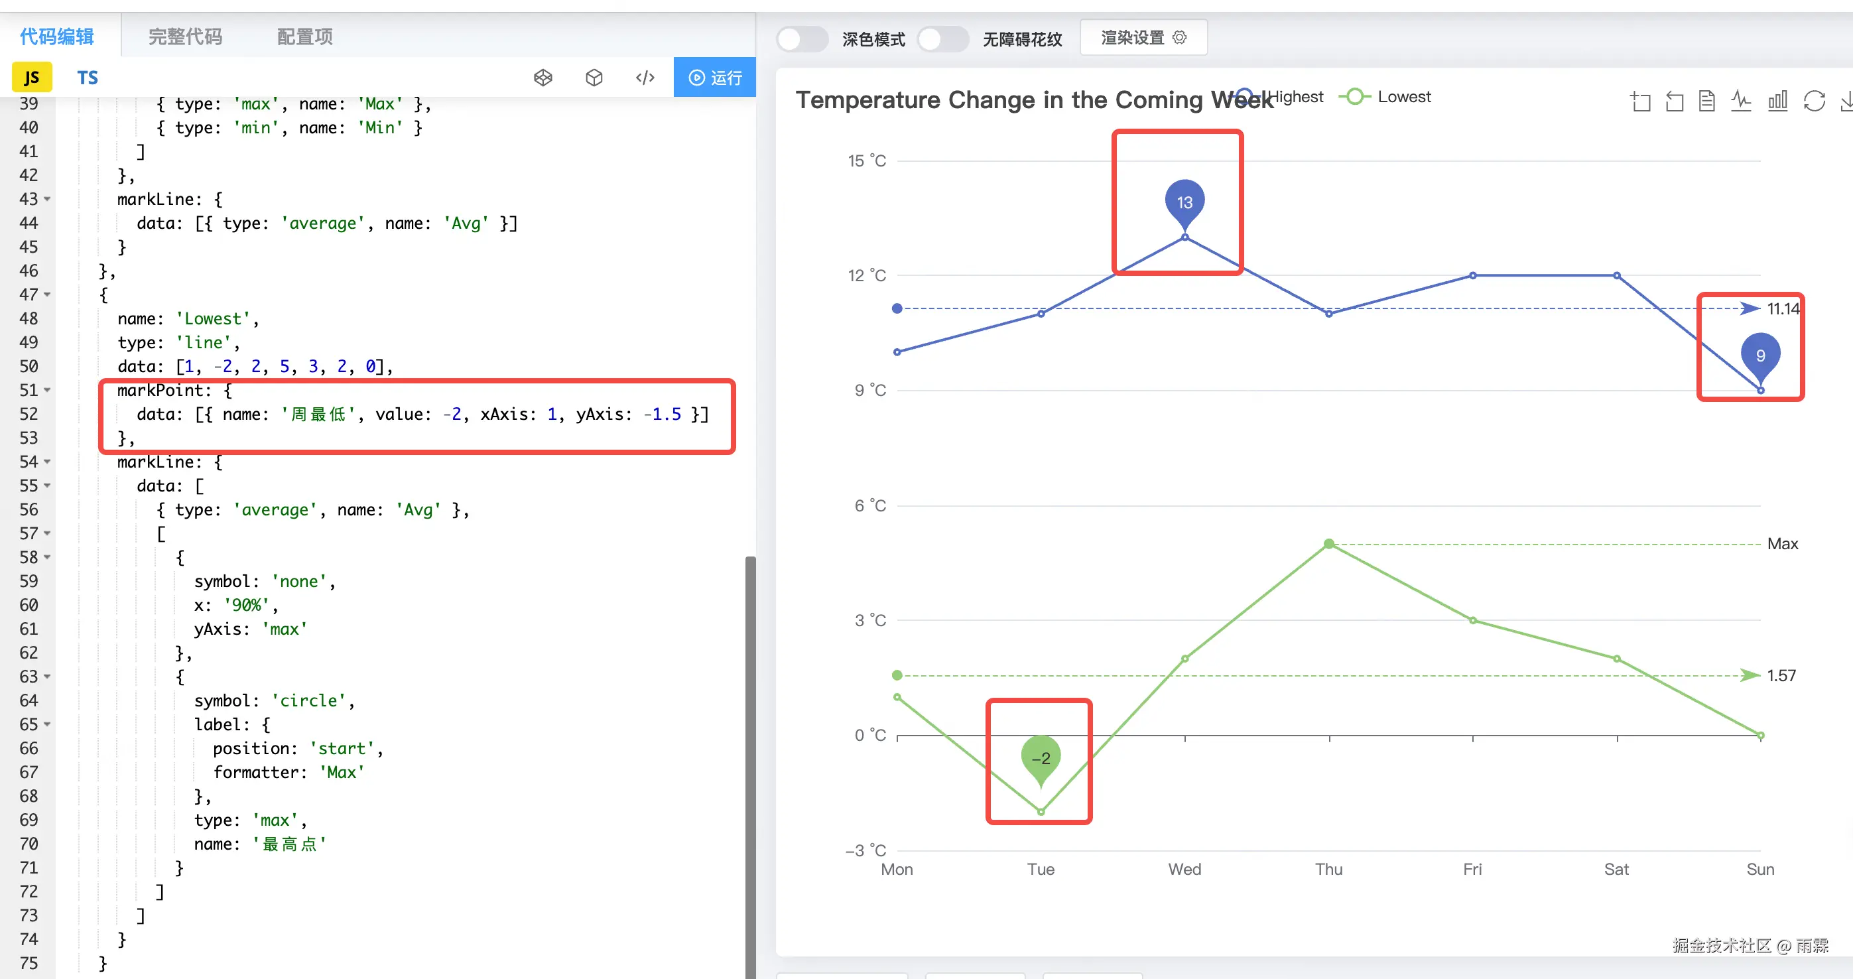Collapse code fold arrow at line 65
Viewport: 1853px width, 979px height.
pos(48,724)
